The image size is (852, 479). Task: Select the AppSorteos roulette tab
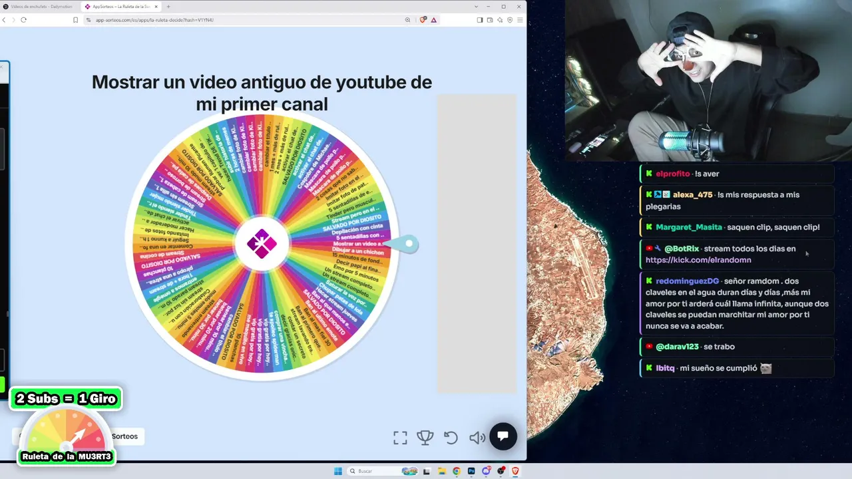tap(120, 6)
